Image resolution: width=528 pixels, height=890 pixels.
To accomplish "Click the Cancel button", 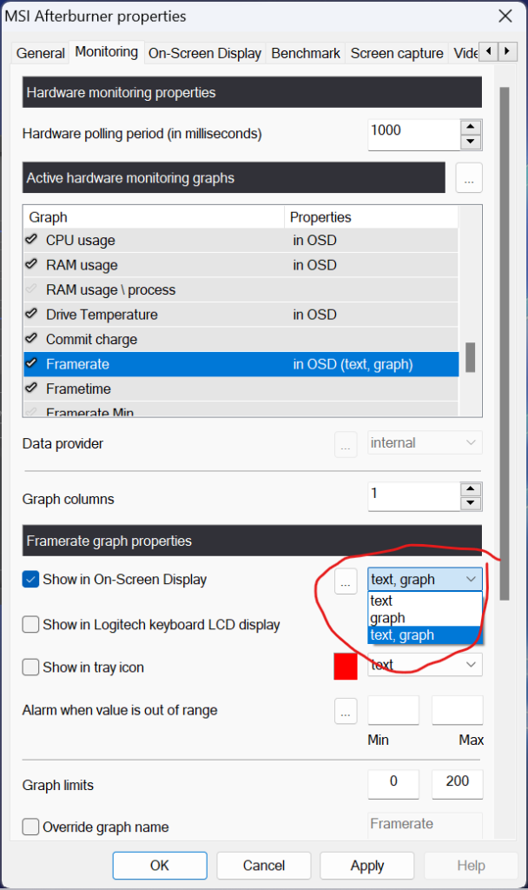I will click(x=264, y=865).
